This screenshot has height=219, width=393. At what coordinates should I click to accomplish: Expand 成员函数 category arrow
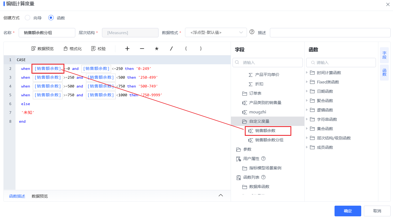coord(307,147)
